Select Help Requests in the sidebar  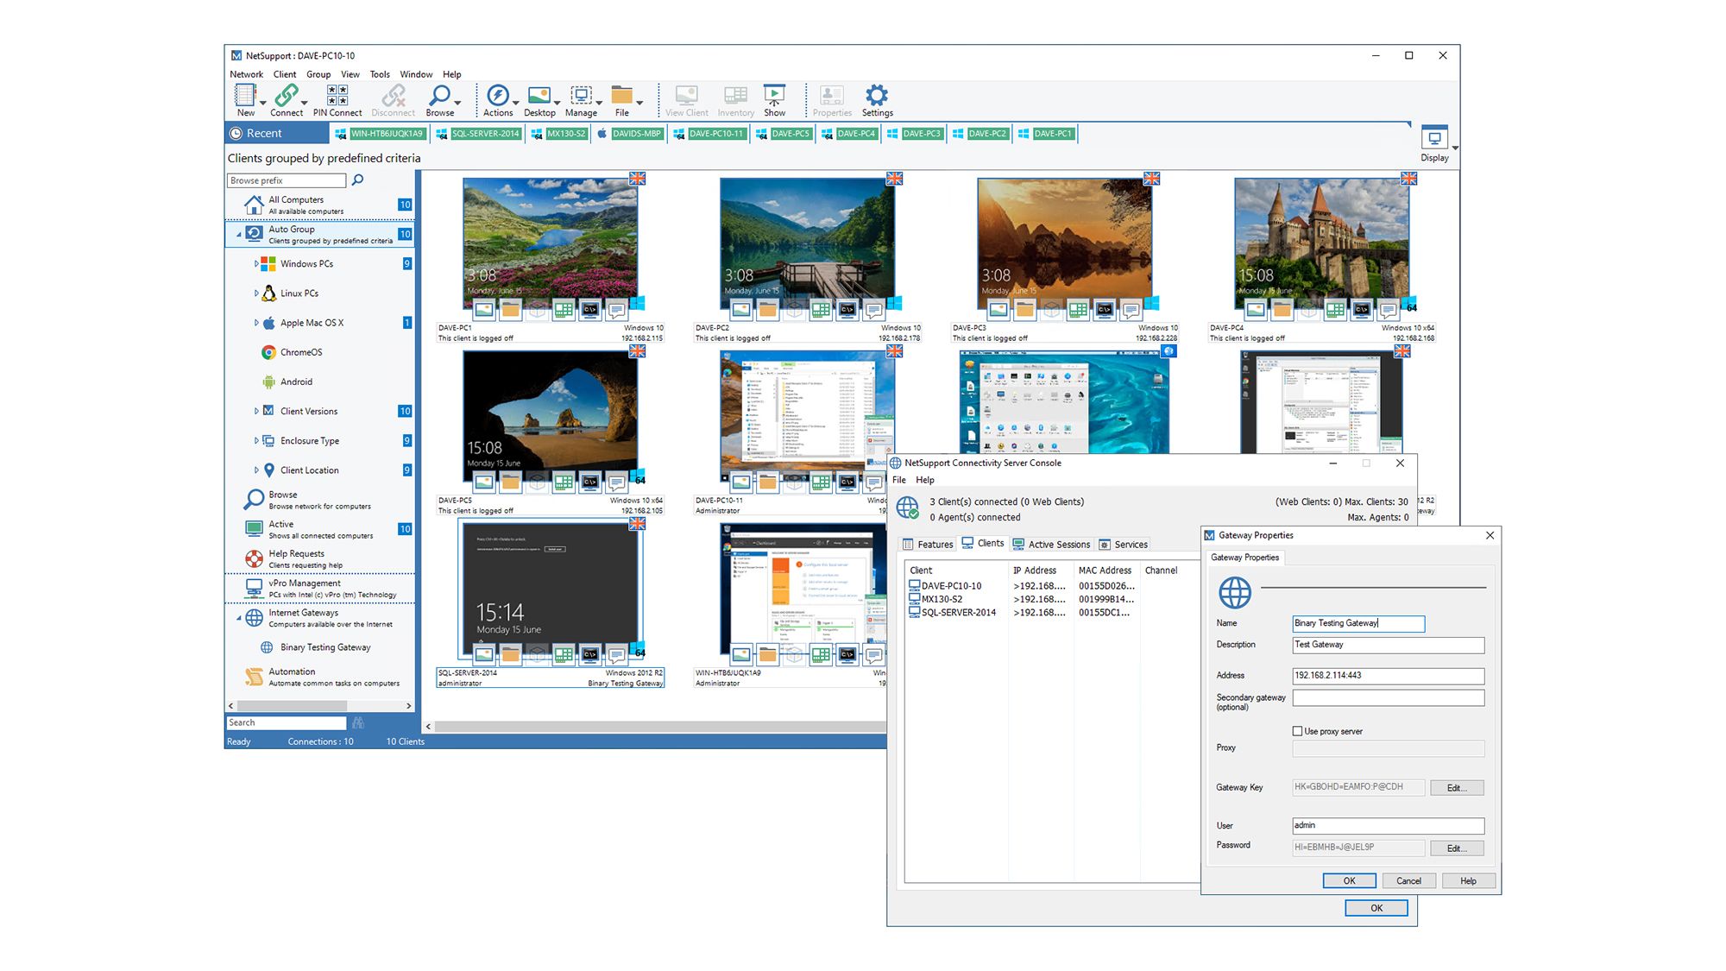tap(320, 558)
